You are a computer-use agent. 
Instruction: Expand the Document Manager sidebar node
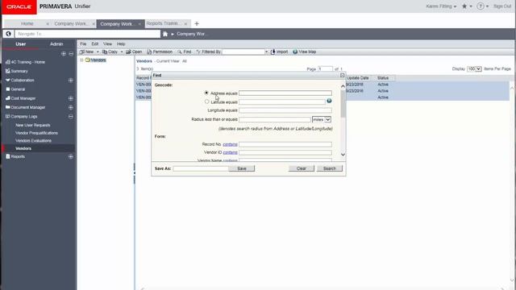pos(71,107)
